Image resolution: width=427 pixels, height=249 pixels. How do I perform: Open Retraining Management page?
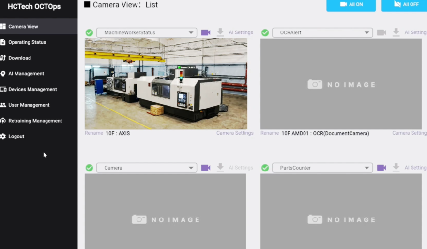(39, 121)
